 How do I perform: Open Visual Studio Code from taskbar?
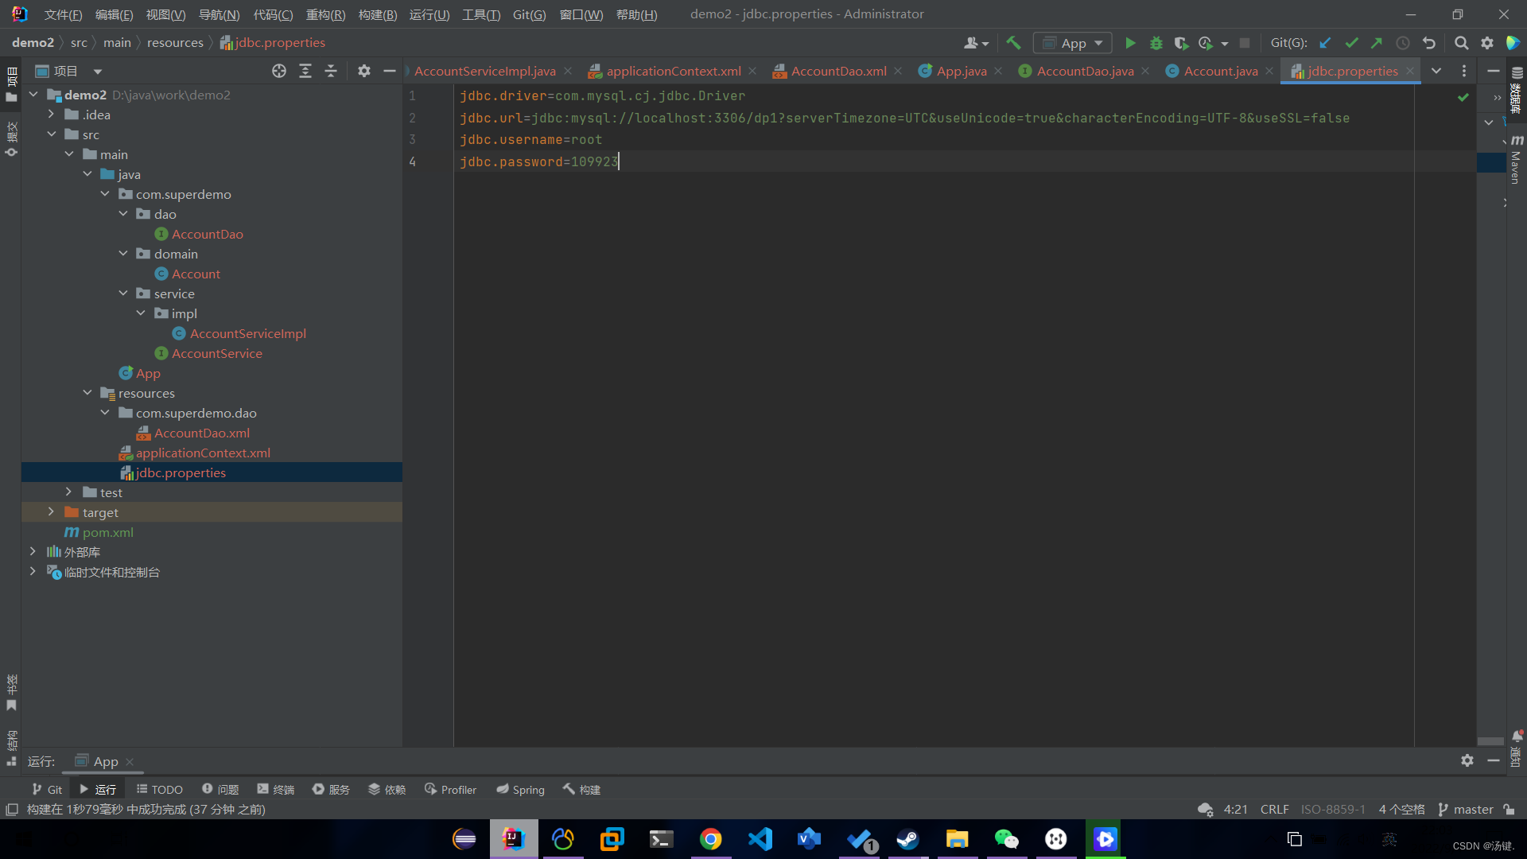tap(760, 839)
